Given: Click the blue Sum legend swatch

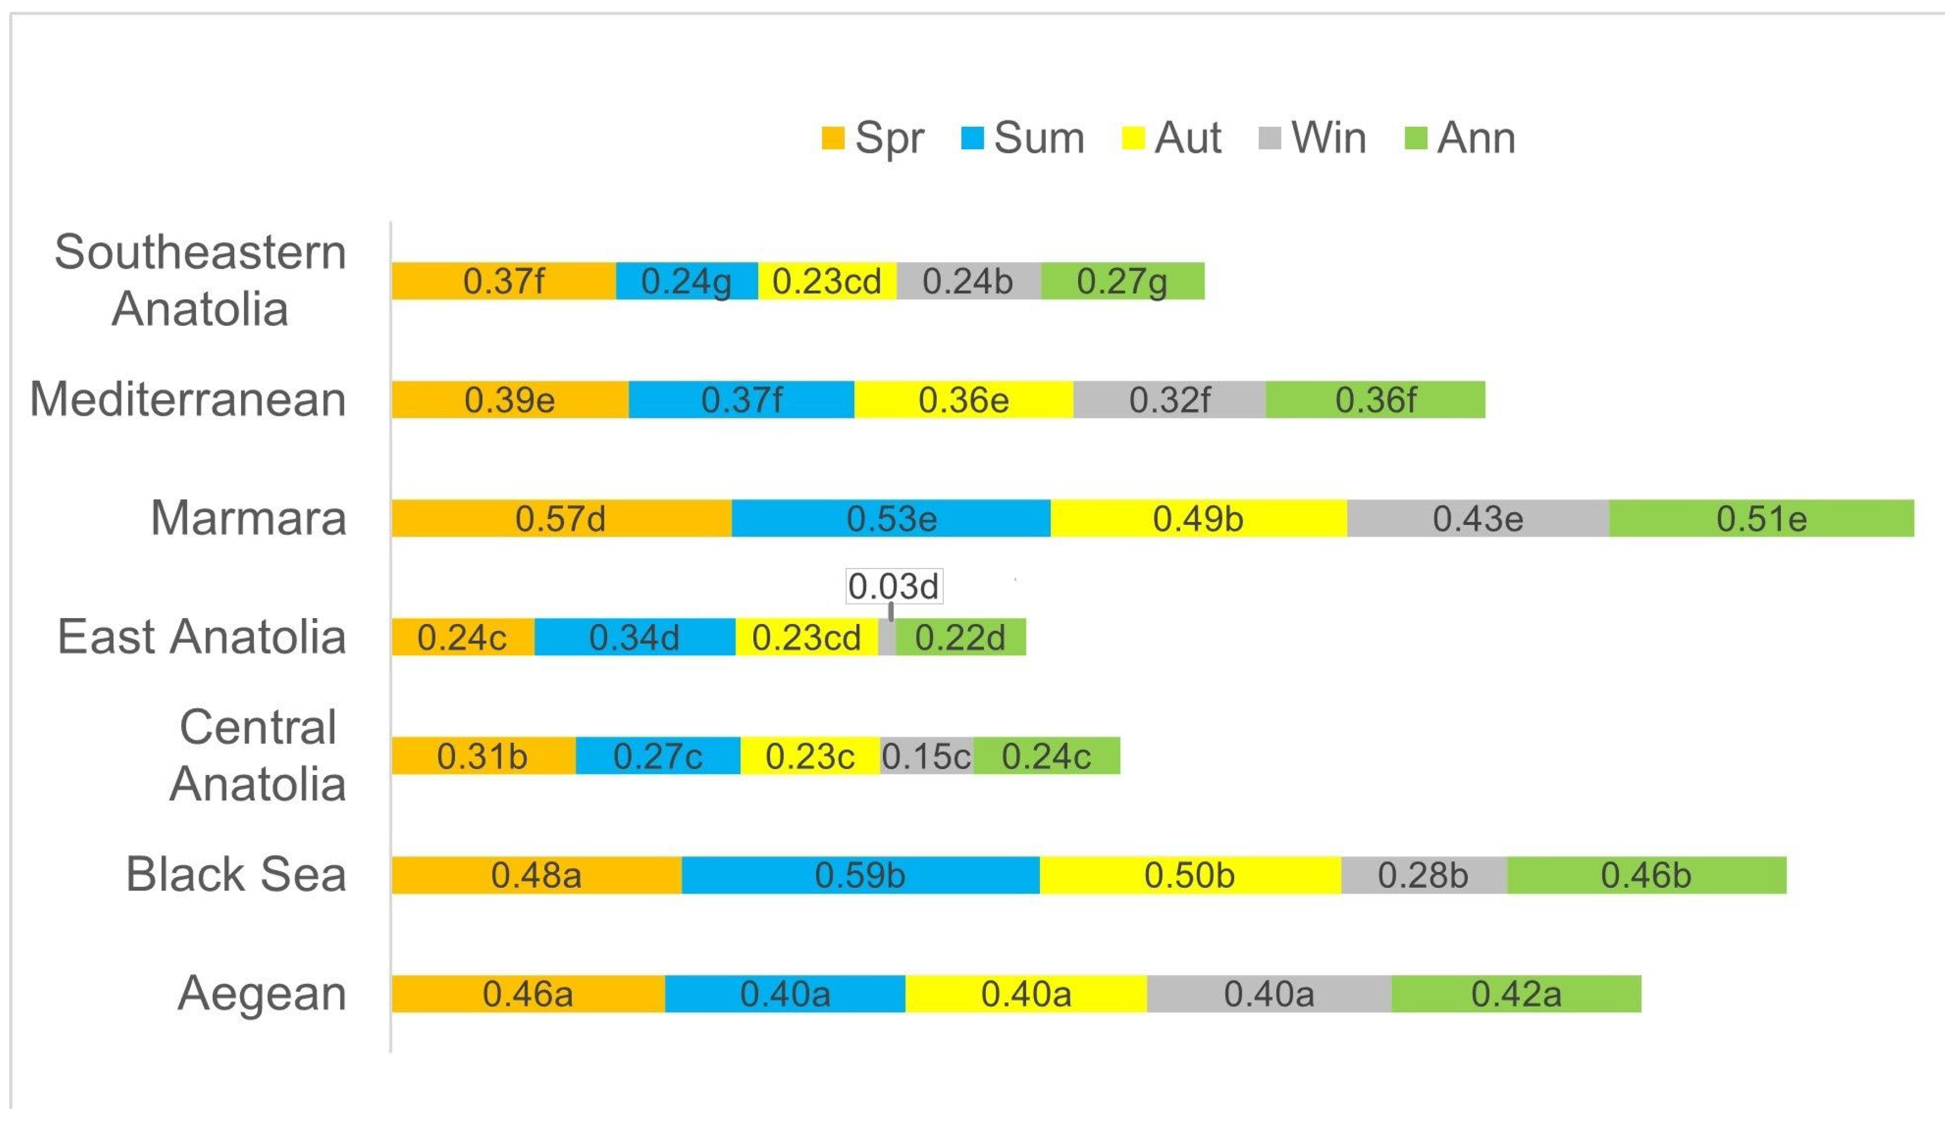Looking at the screenshot, I should [x=972, y=138].
